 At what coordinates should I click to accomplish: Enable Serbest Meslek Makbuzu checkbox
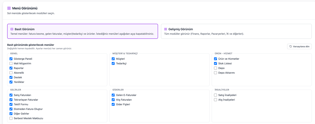tap(11, 118)
